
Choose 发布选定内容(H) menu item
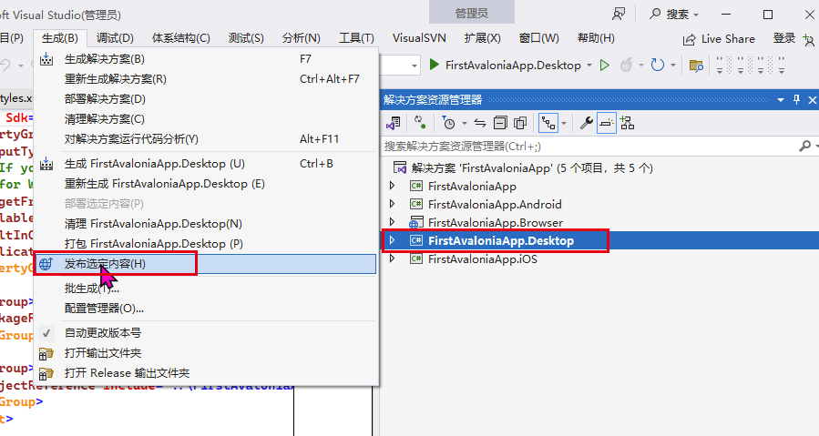(x=206, y=264)
